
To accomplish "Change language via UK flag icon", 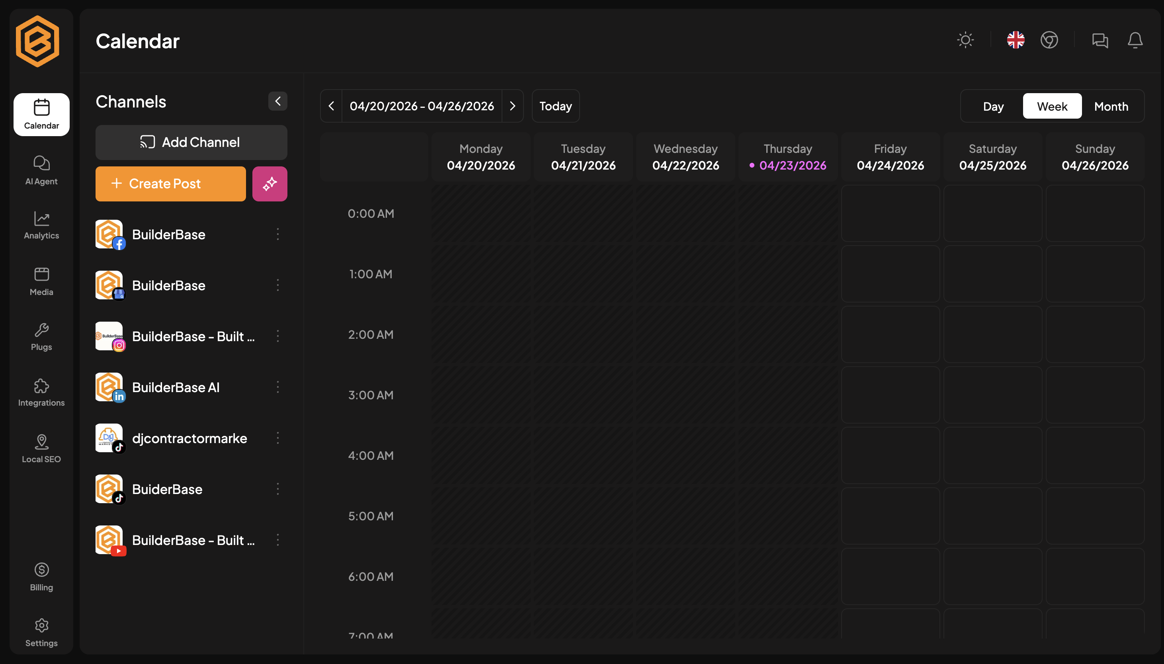I will pos(1016,40).
